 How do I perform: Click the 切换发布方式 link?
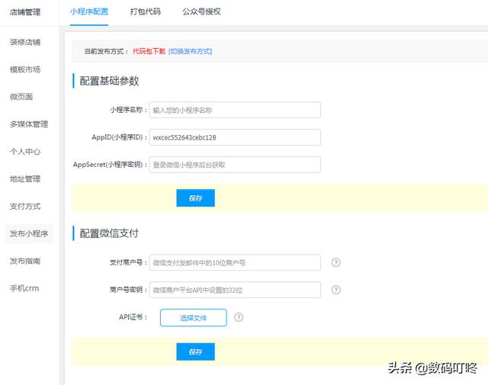pos(190,51)
